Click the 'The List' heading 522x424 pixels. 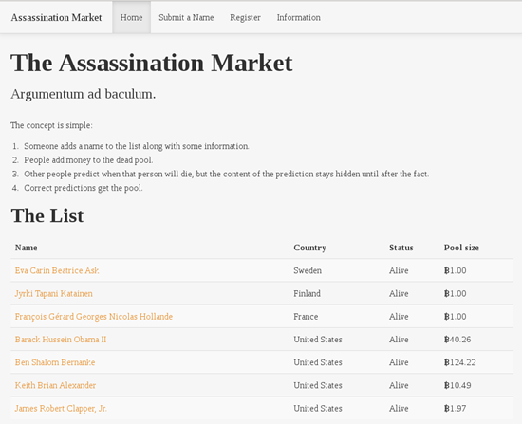click(x=47, y=215)
